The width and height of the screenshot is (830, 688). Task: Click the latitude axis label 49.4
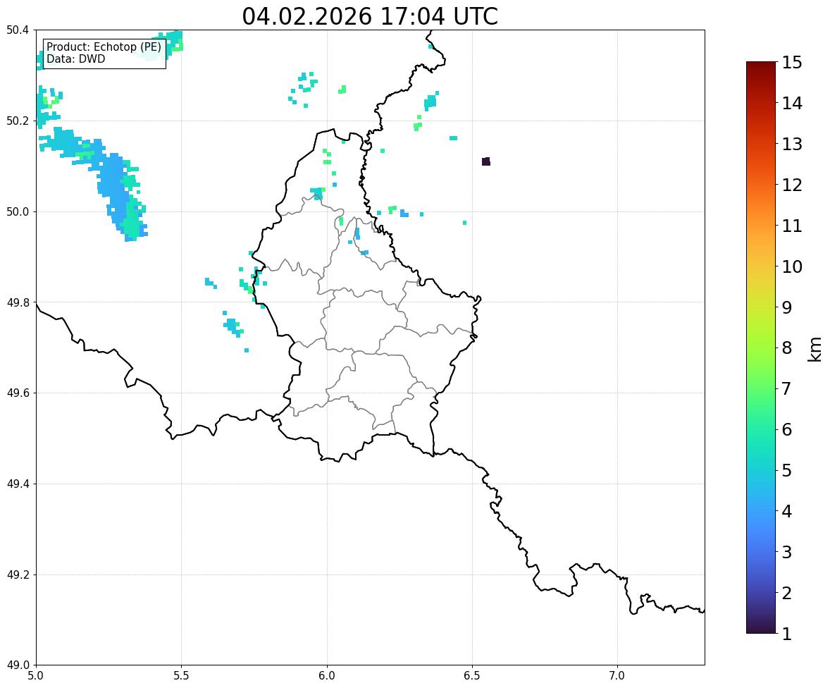[x=18, y=484]
